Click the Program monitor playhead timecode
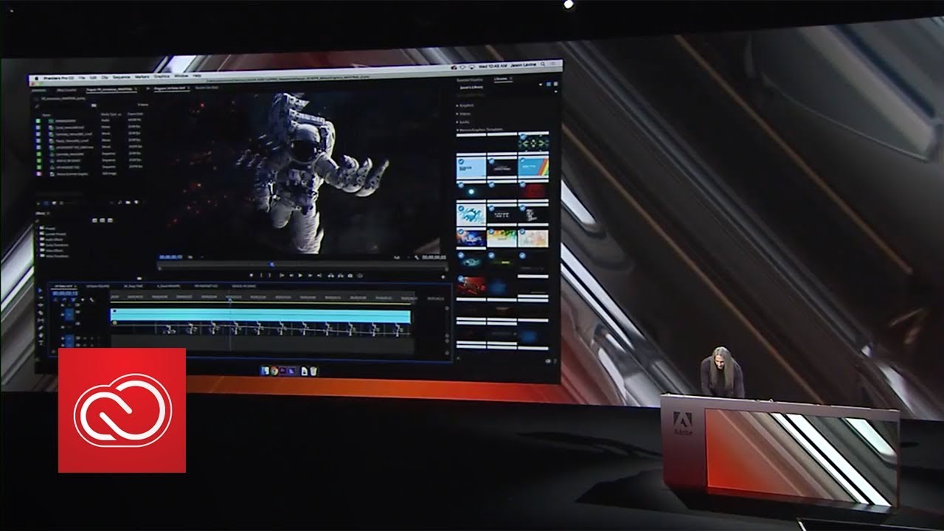The image size is (944, 531). 170,257
